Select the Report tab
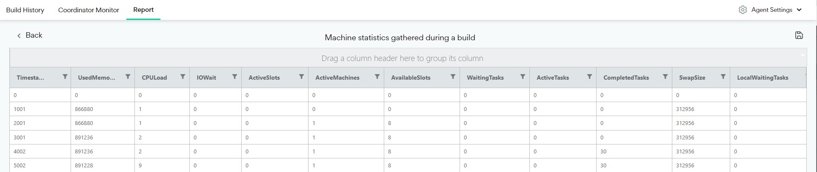Viewport: 817px width, 172px height. (143, 10)
